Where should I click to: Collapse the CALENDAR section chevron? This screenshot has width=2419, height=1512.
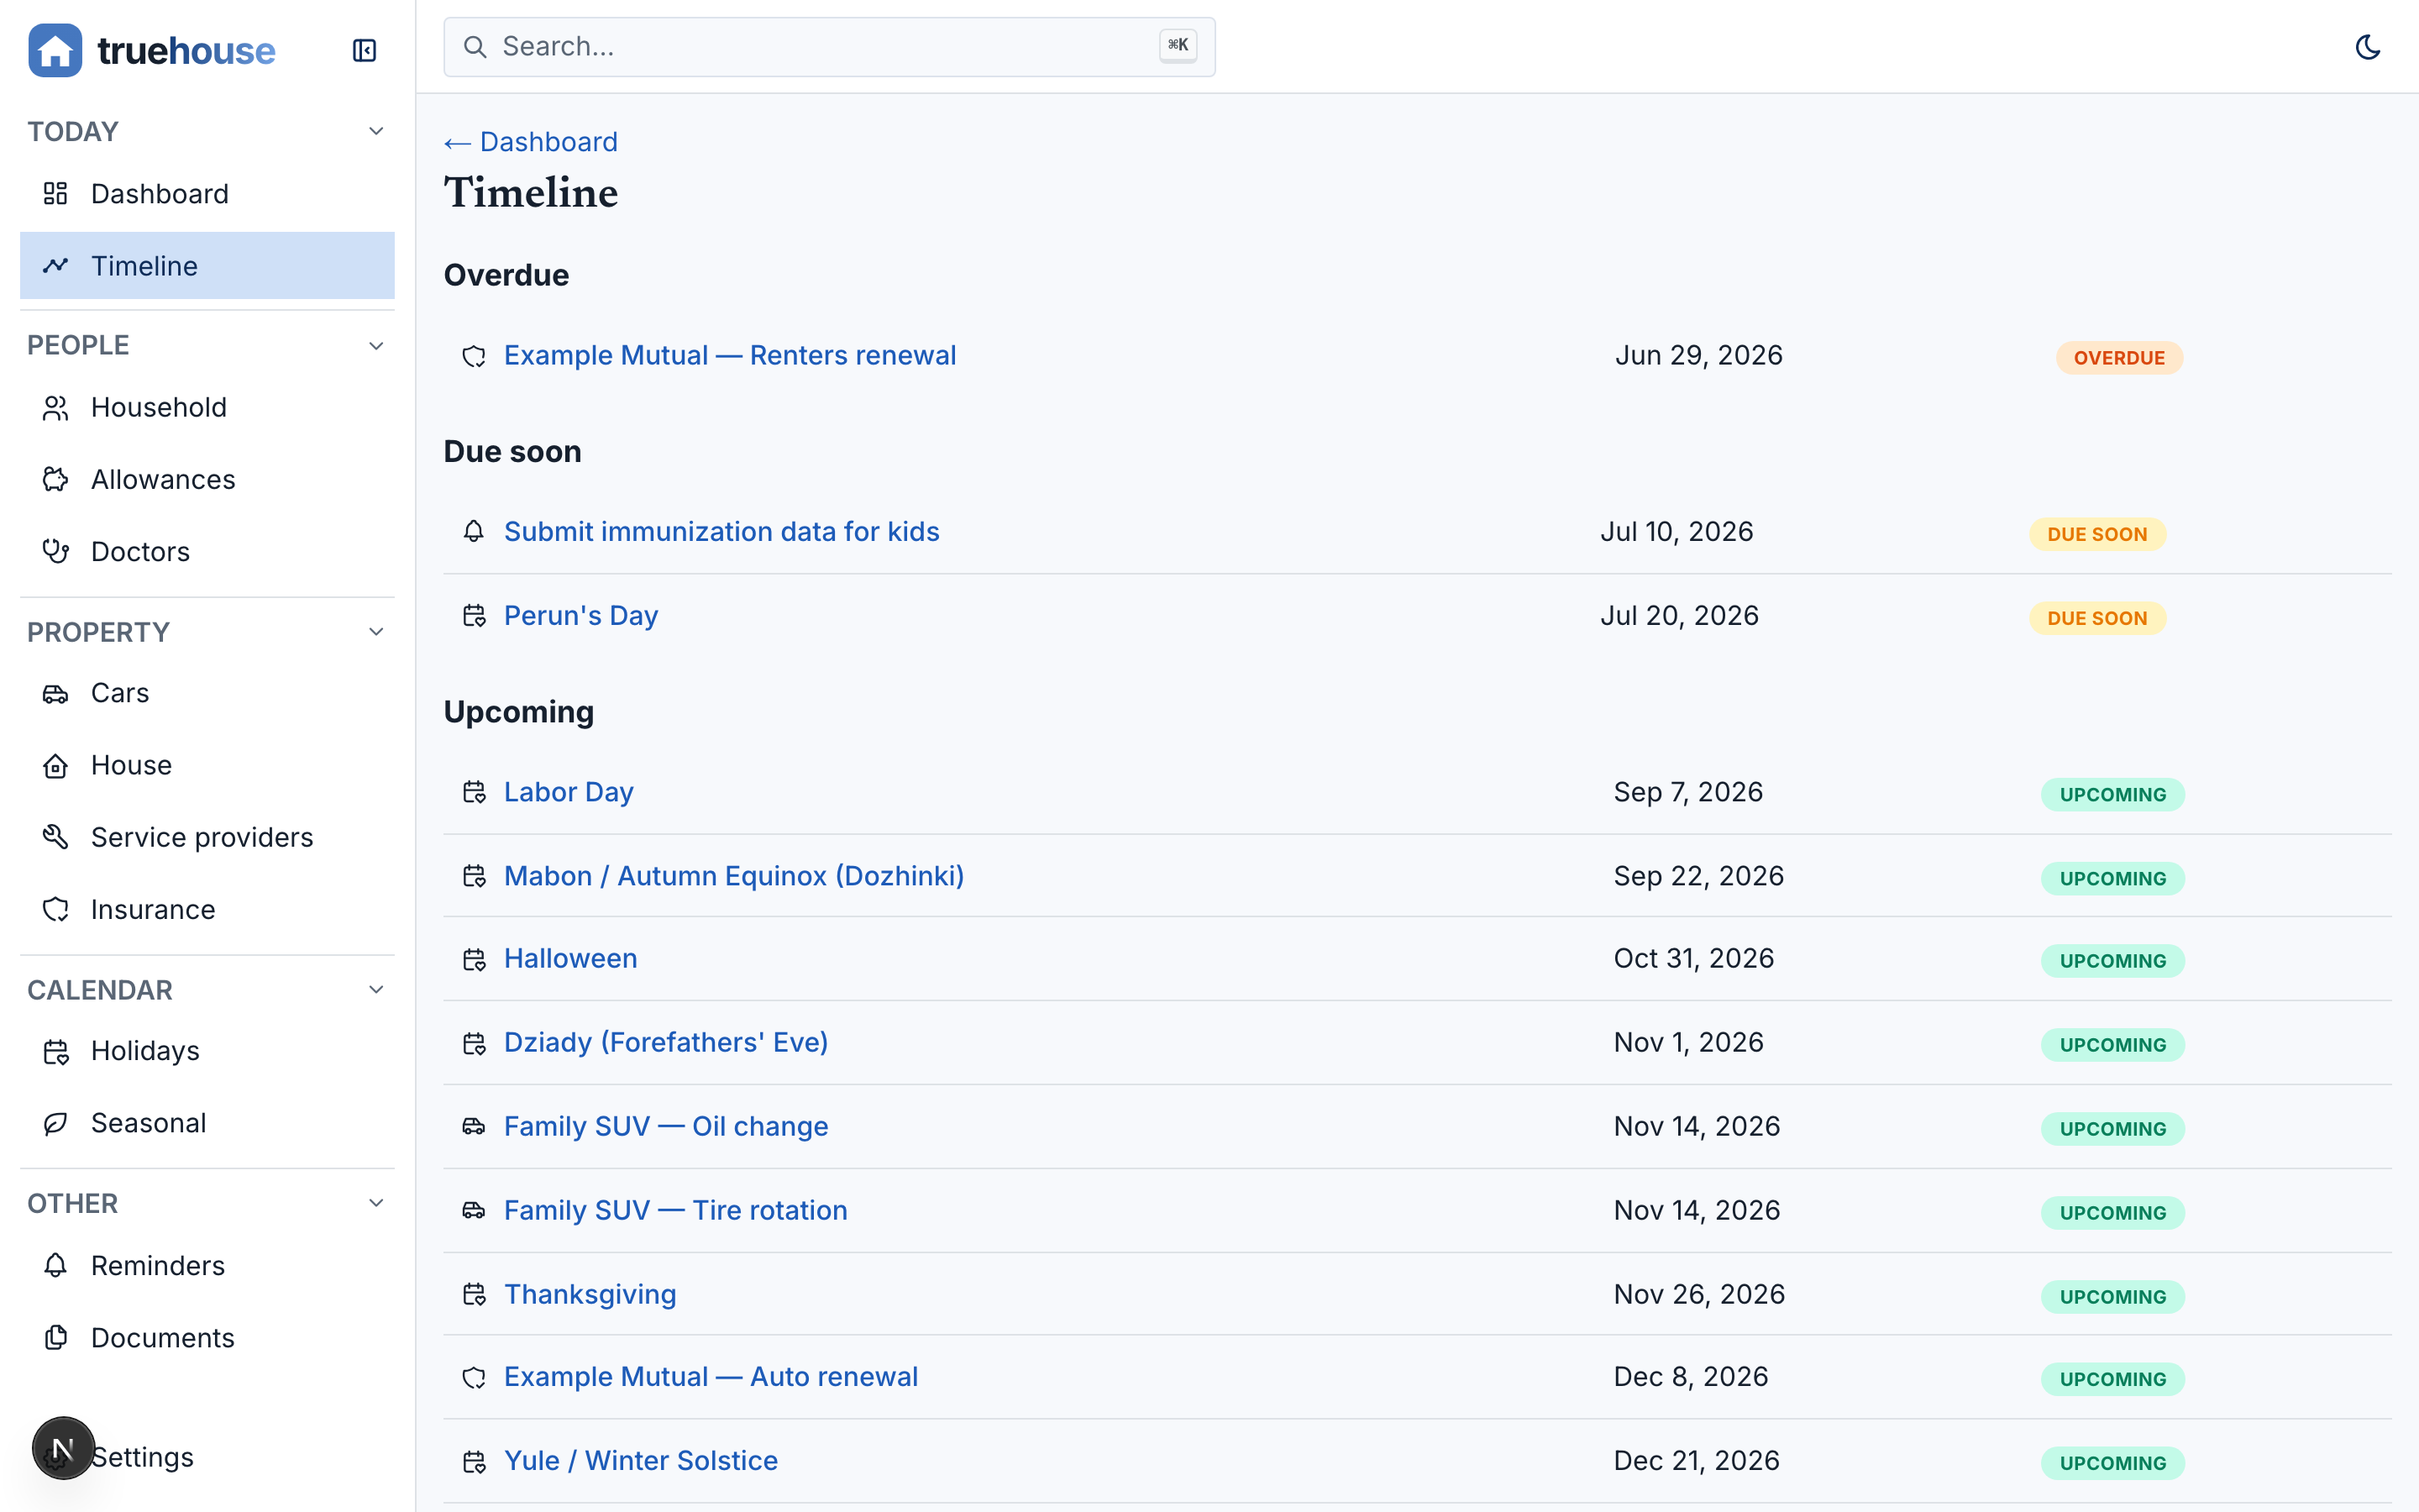[x=375, y=989]
